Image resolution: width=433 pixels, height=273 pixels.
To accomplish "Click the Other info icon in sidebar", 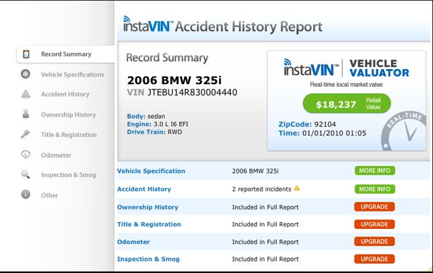I will click(x=26, y=194).
